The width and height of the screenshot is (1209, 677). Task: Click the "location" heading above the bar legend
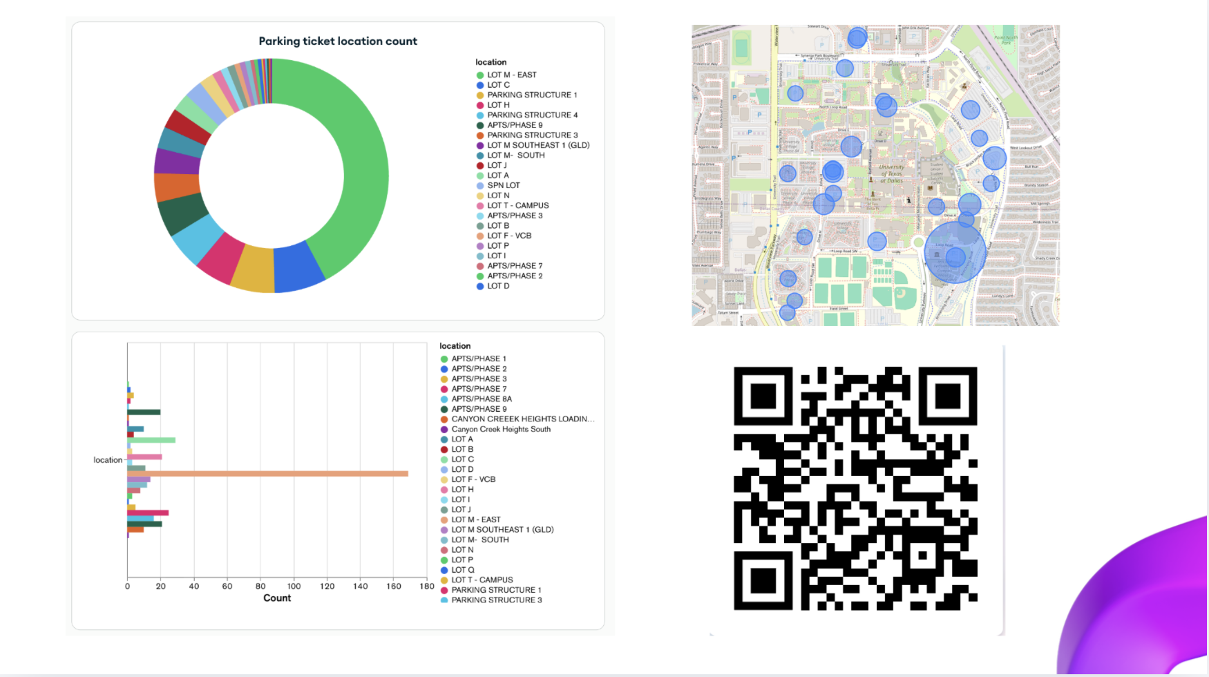(455, 346)
